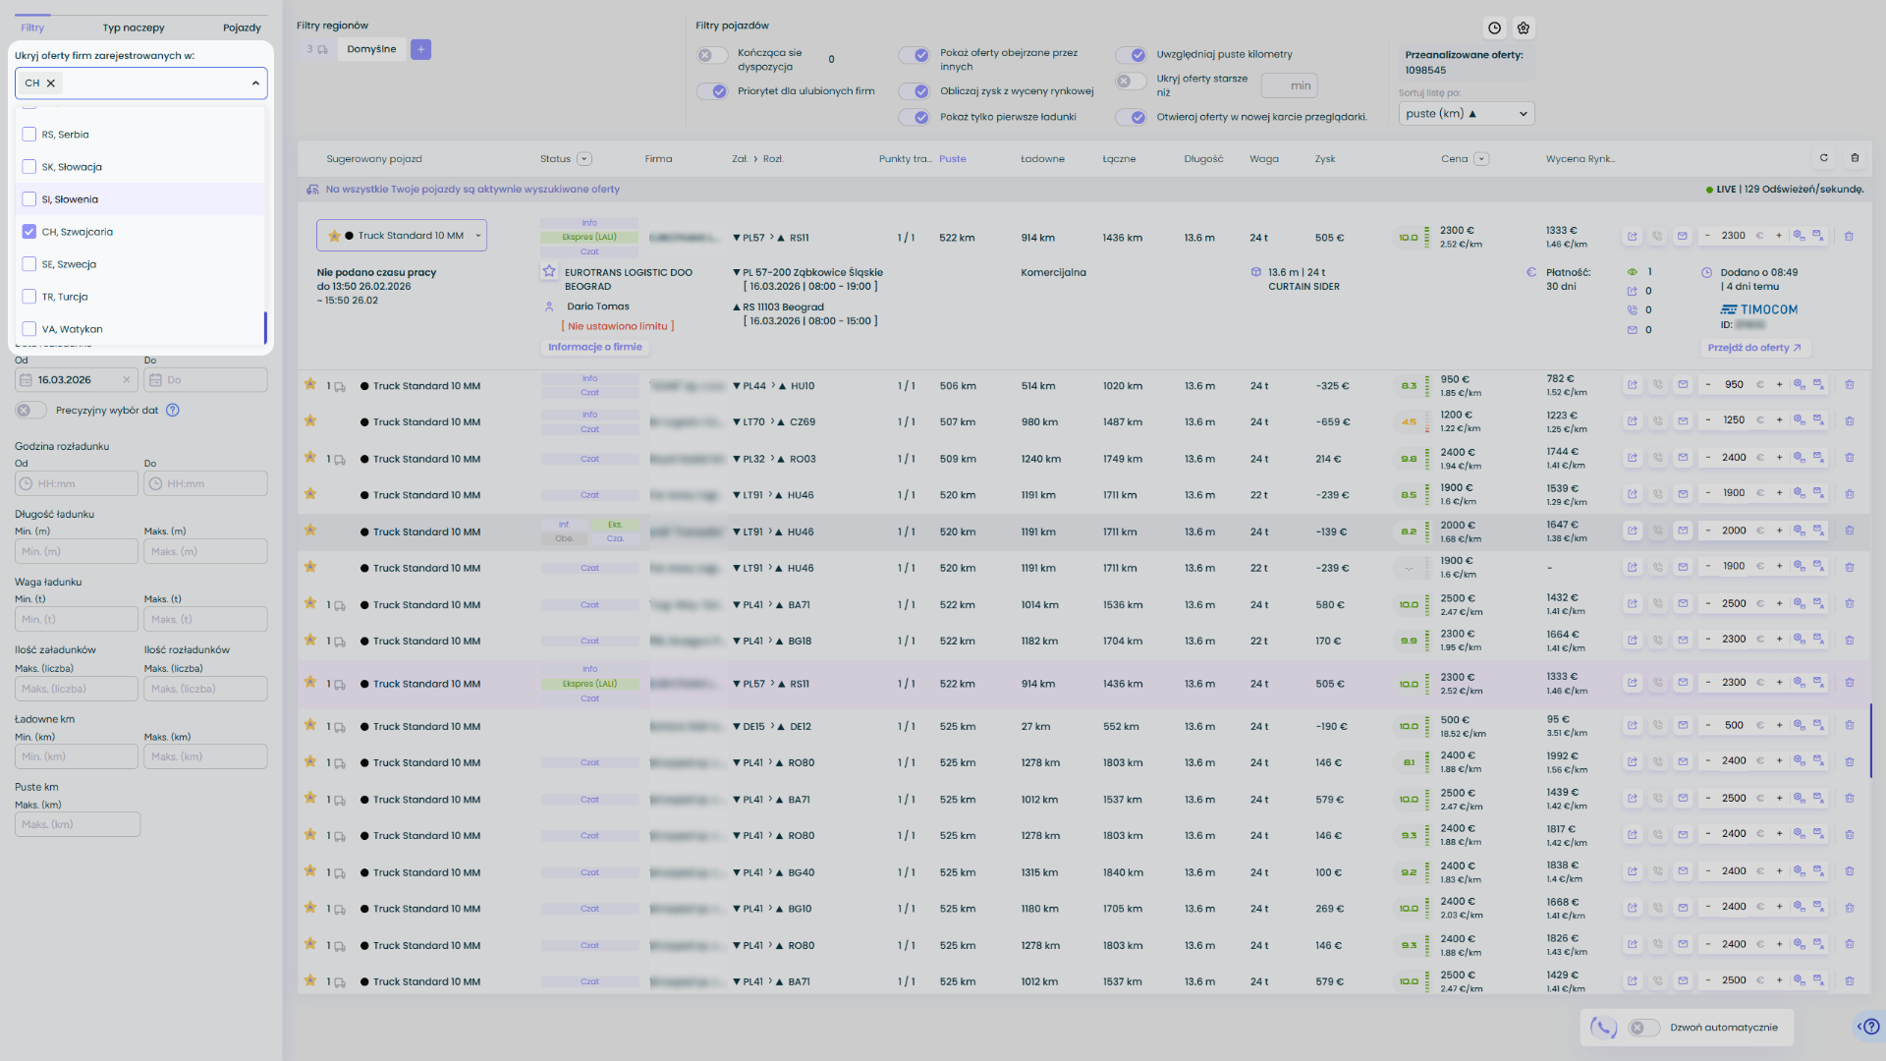The width and height of the screenshot is (1886, 1061).
Task: Expand the Status column dropdown arrow
Action: click(x=584, y=159)
